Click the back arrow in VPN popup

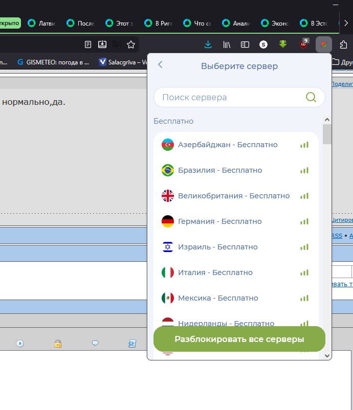(160, 65)
